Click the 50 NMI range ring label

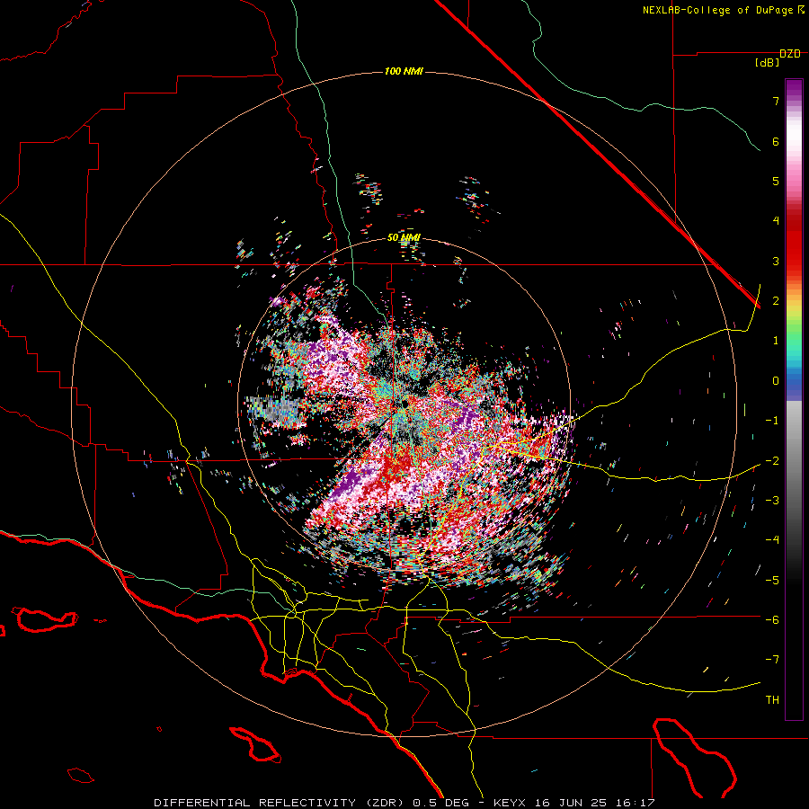404,237
